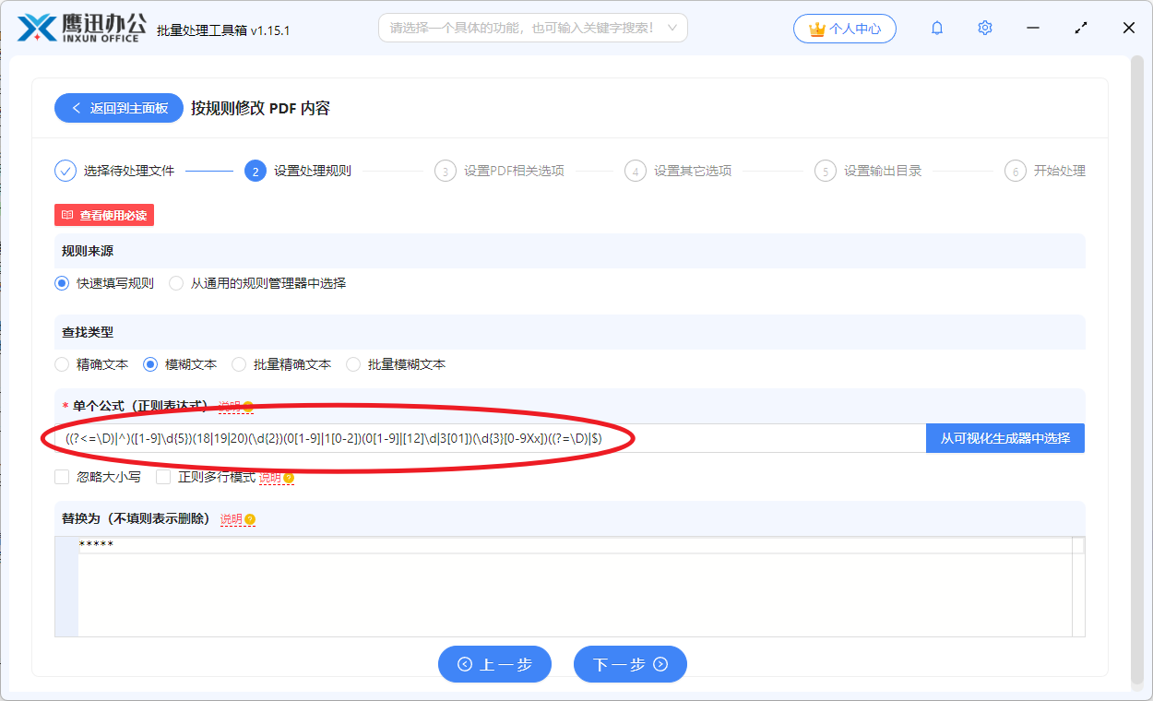The width and height of the screenshot is (1153, 701).
Task: Open 说明 link for 替换为
Action: 232,520
